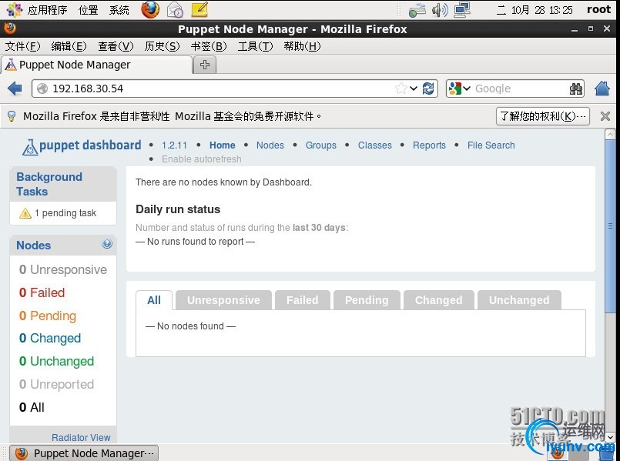Switch to the Pending tab

[367, 300]
